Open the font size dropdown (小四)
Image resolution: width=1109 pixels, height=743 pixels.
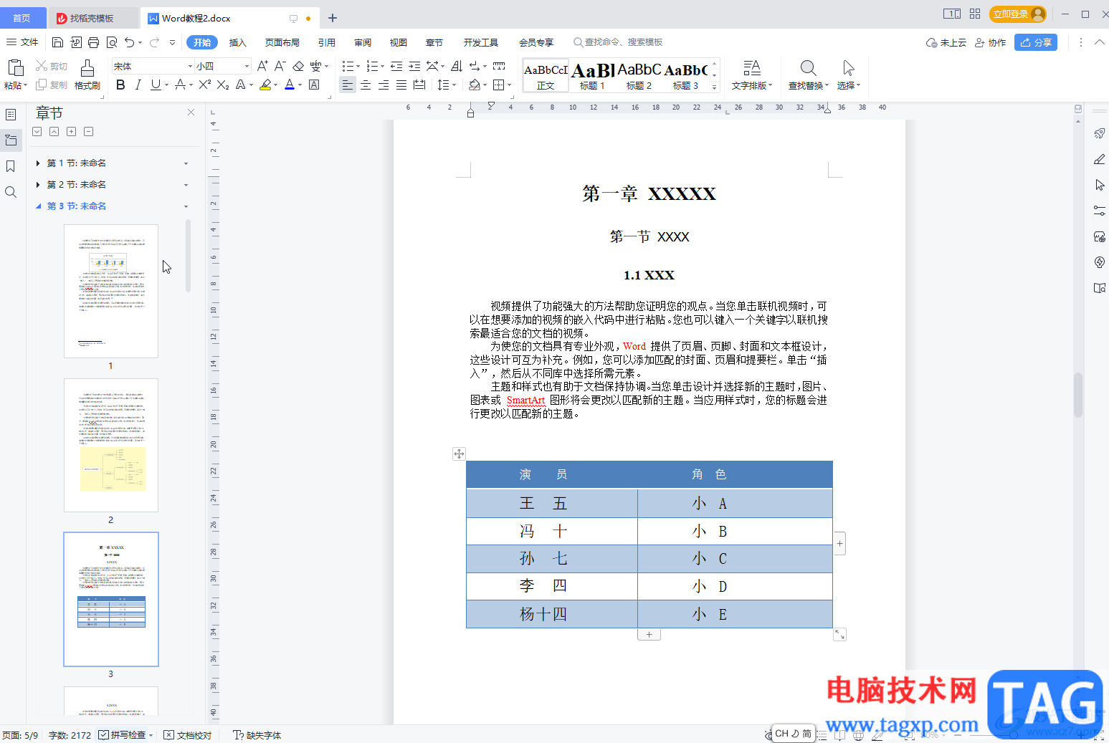coord(247,66)
